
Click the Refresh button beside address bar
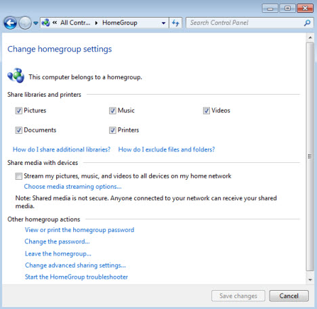[175, 23]
